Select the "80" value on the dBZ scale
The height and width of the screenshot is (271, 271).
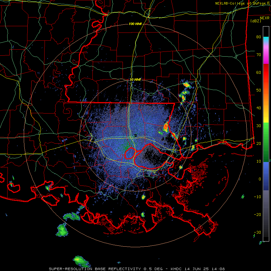[x=259, y=37]
